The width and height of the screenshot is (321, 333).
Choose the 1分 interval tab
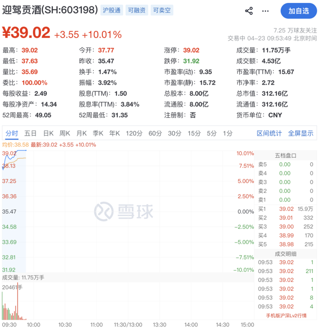coord(227,133)
